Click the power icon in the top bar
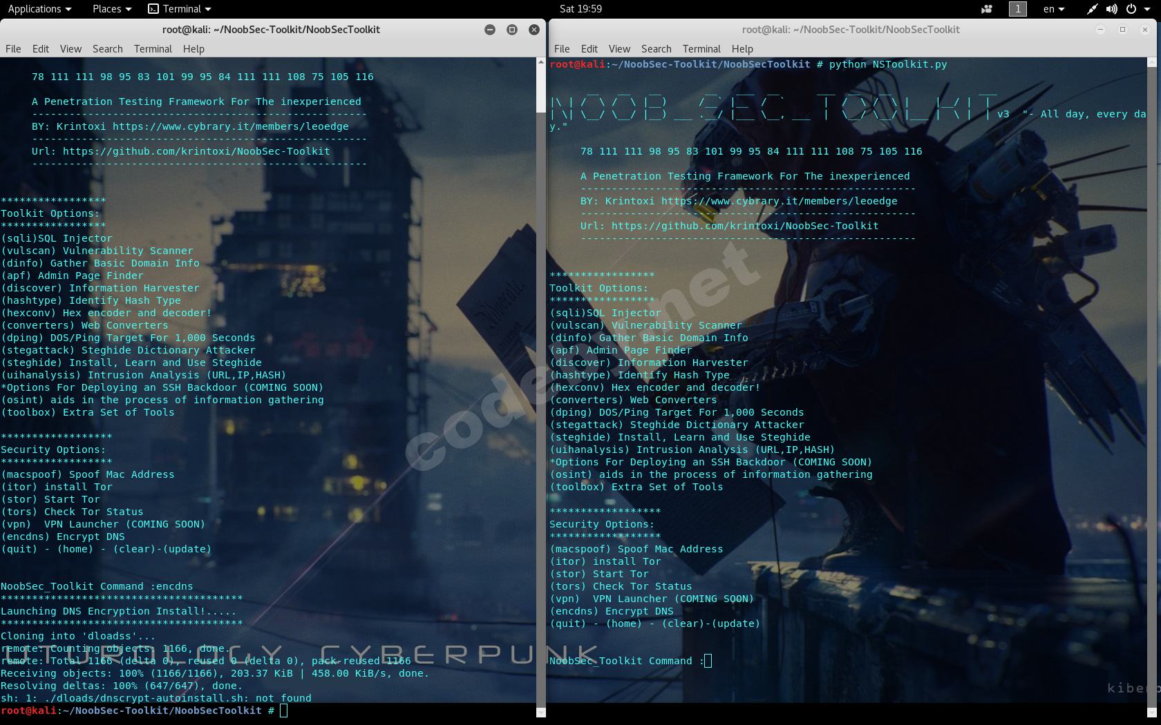1161x725 pixels. pos(1131,9)
